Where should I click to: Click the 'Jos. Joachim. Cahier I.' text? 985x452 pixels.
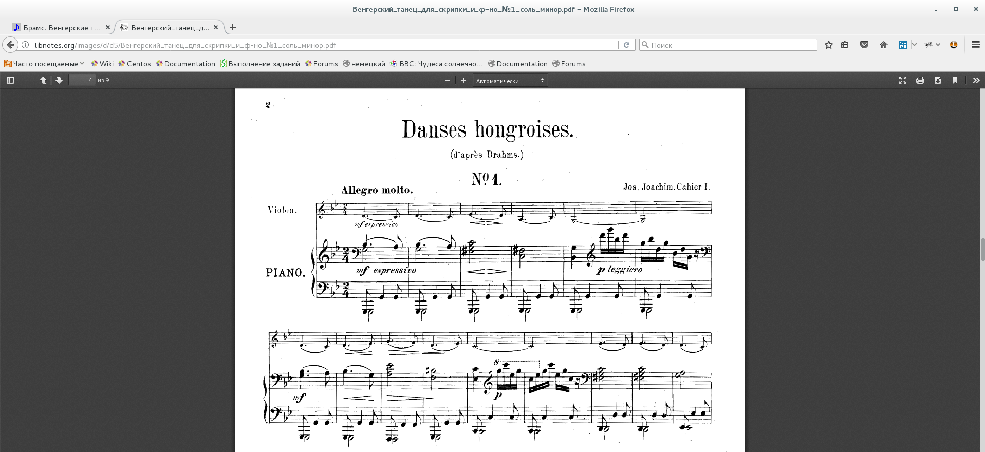[x=666, y=187]
